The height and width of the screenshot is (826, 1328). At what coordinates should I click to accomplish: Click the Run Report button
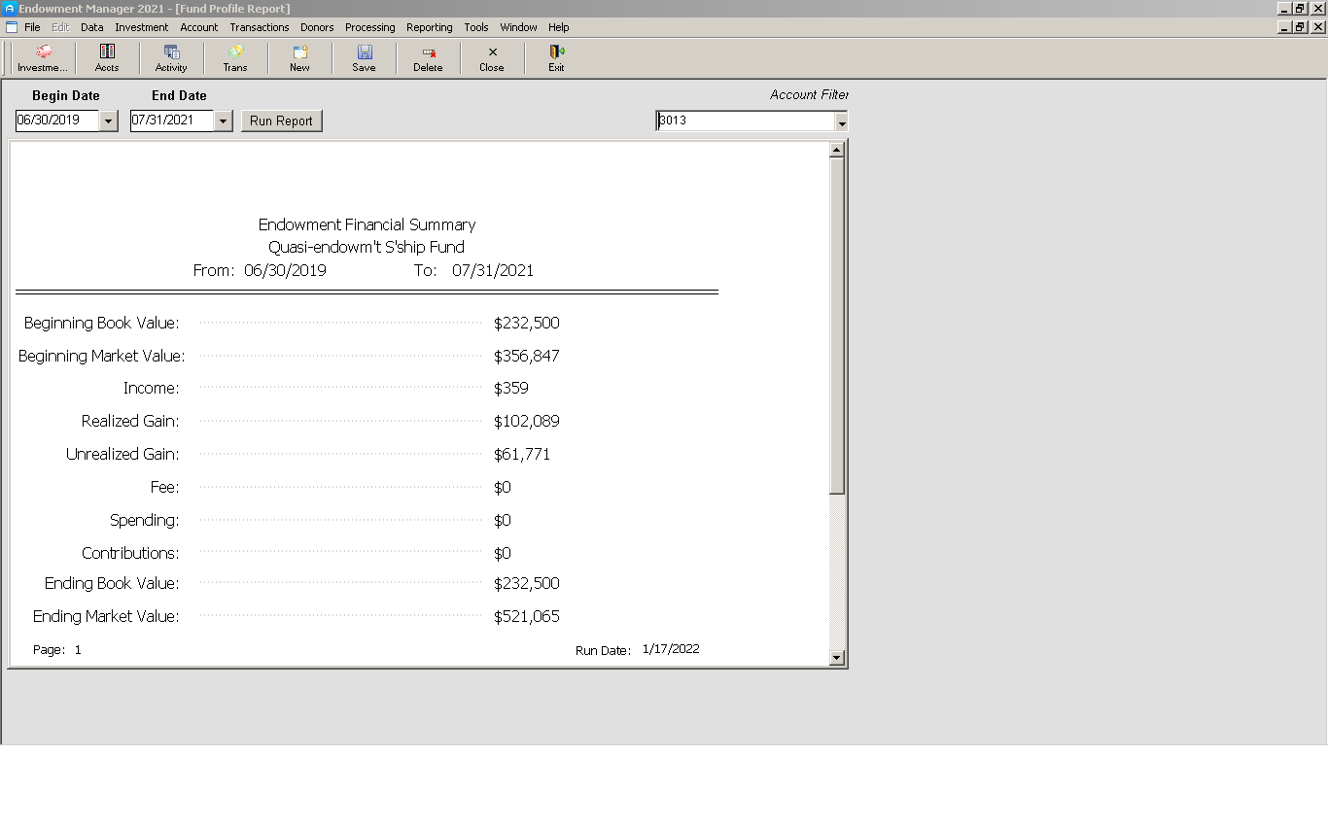(x=282, y=120)
